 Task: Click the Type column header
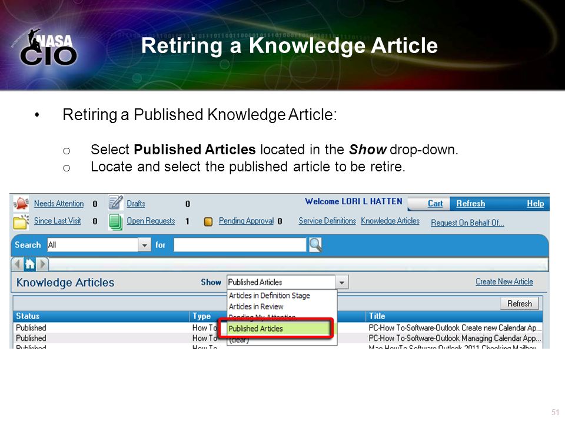click(204, 316)
